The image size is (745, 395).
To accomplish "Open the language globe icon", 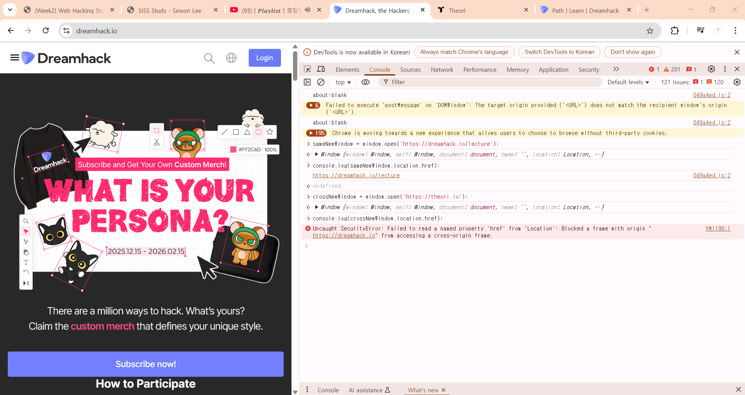I will coord(231,58).
